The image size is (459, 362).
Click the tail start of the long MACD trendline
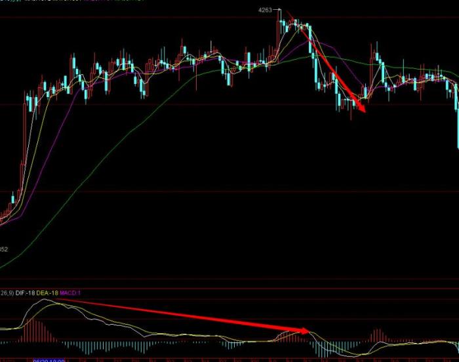56,299
